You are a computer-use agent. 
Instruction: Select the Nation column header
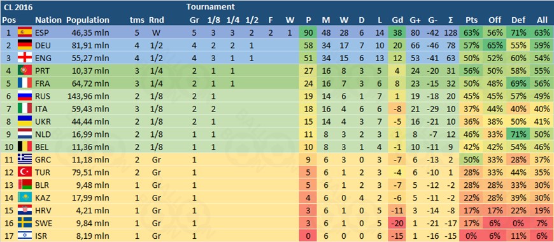(48, 20)
